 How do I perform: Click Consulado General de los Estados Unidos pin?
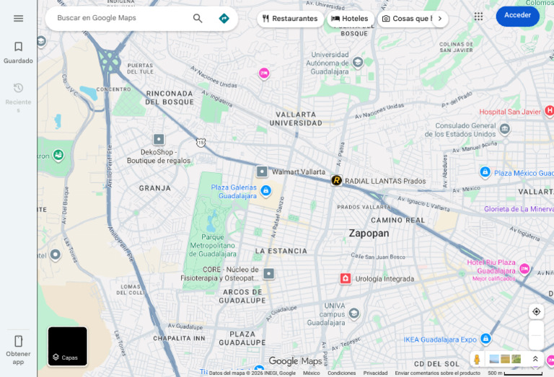tap(504, 129)
